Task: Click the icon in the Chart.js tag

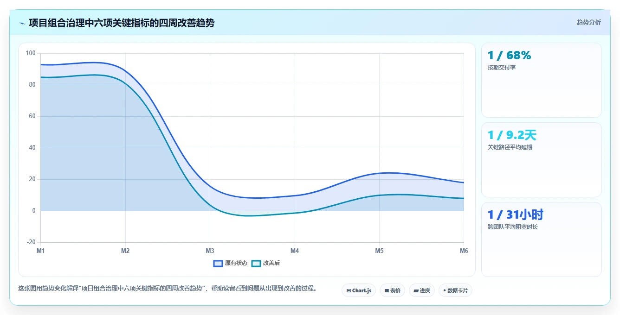Action: tap(349, 291)
